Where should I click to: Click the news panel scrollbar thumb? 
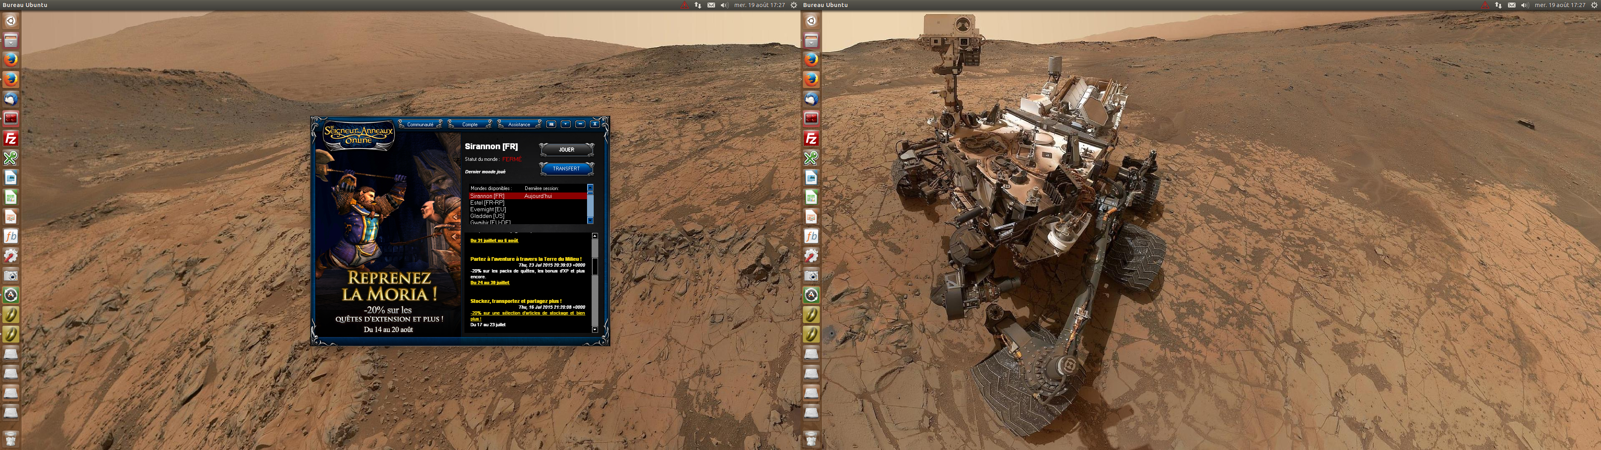tap(595, 266)
